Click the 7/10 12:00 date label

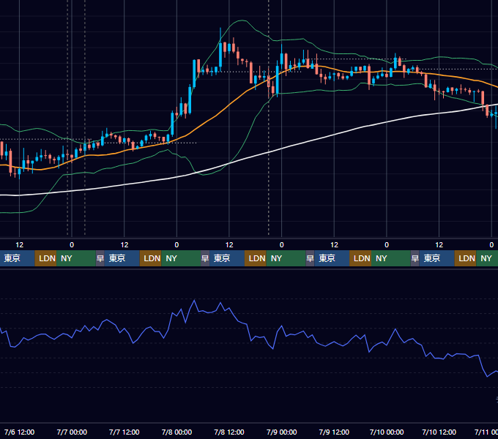(x=439, y=432)
